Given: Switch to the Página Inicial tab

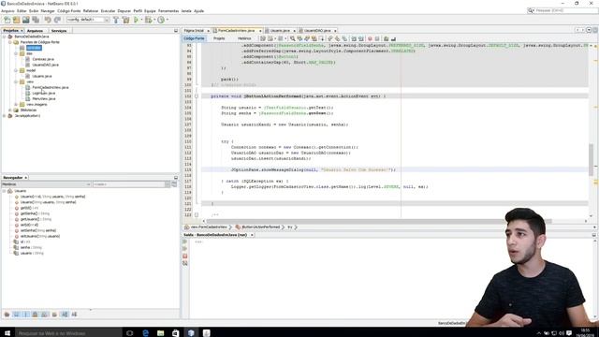Looking at the screenshot, I should point(194,31).
